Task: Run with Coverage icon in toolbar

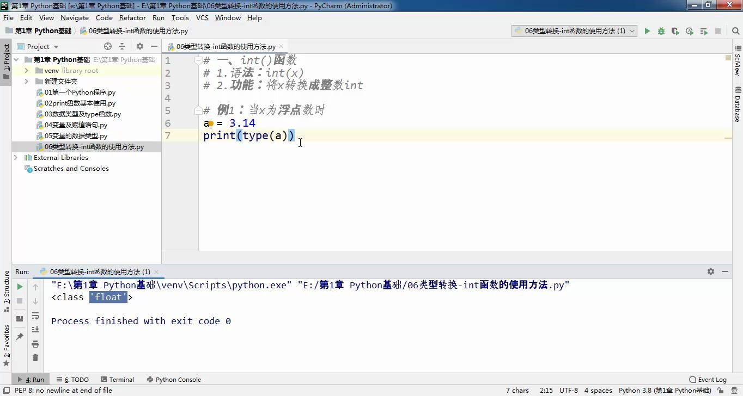Action: (675, 31)
